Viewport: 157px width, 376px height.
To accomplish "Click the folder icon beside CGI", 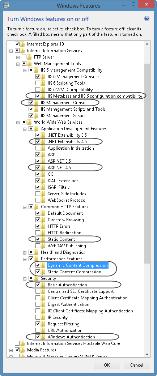I will click(43, 174).
